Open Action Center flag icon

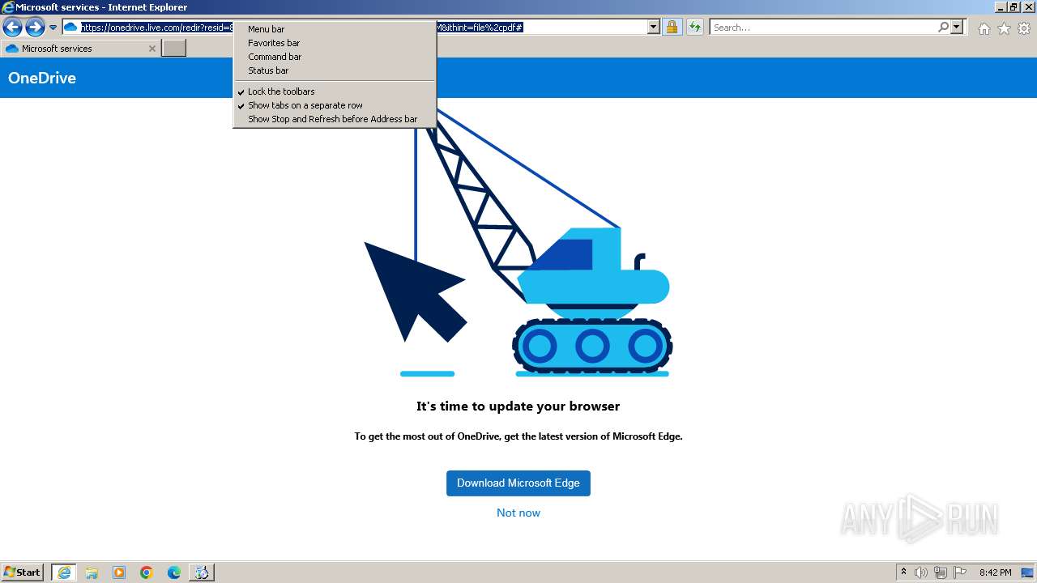click(x=960, y=572)
